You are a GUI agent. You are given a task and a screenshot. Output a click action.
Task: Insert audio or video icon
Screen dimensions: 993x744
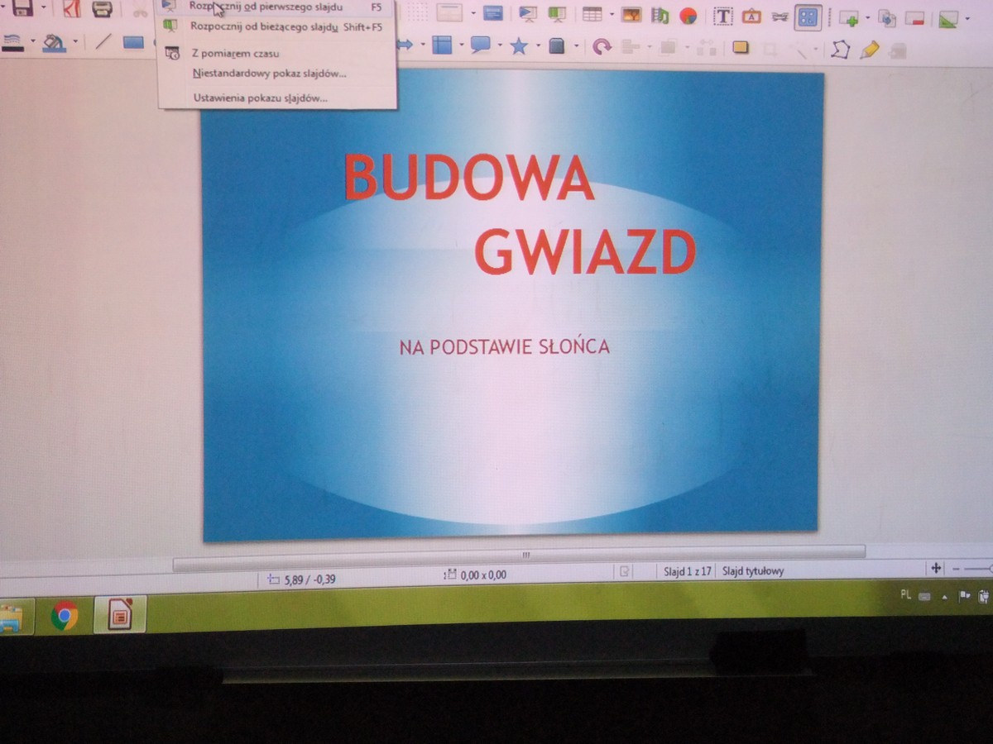tap(660, 15)
